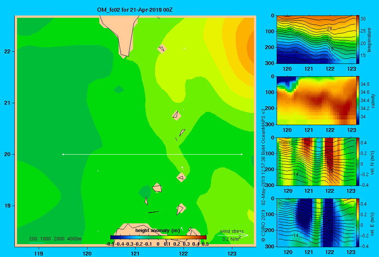Click the '0.5' tick on the height anomaly bar

click(205, 244)
